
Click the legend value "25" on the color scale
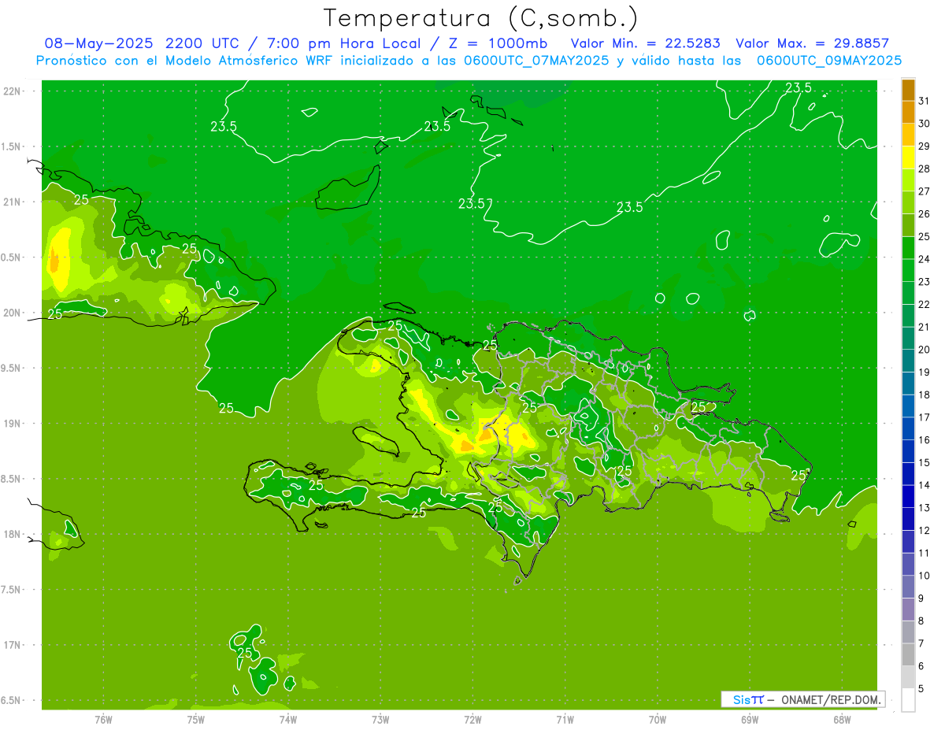point(925,236)
